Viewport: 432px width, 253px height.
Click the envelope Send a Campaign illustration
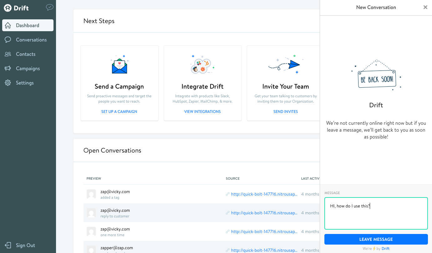119,66
